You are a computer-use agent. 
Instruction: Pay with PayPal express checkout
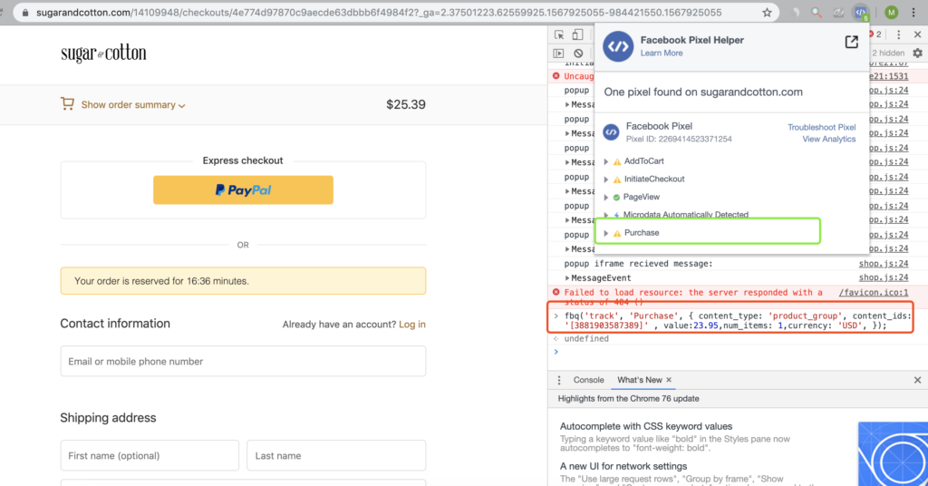coord(243,190)
